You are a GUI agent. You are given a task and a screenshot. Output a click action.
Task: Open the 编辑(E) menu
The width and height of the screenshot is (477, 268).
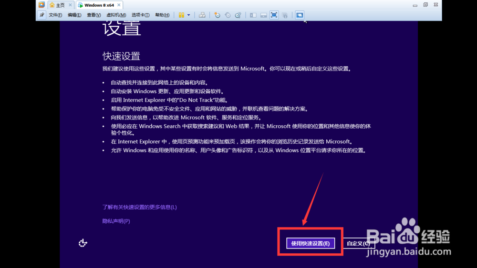[x=74, y=15]
